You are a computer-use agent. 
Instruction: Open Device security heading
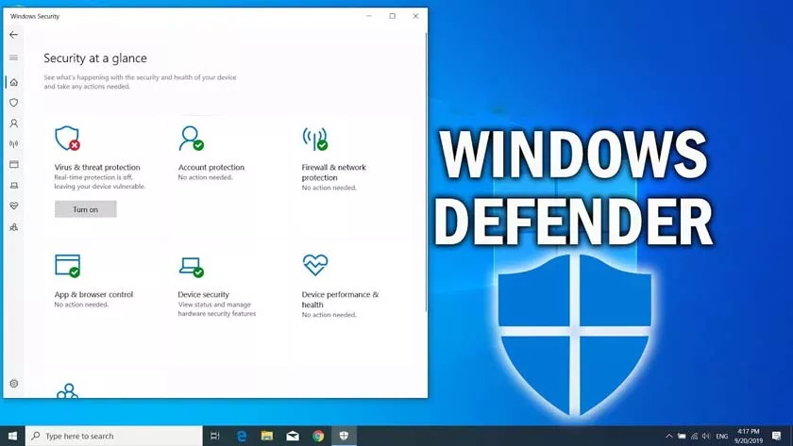pyautogui.click(x=203, y=294)
